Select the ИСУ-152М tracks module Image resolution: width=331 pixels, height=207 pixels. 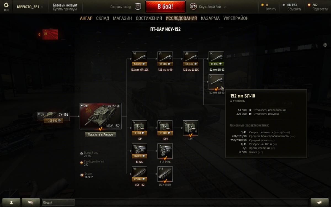click(165, 174)
